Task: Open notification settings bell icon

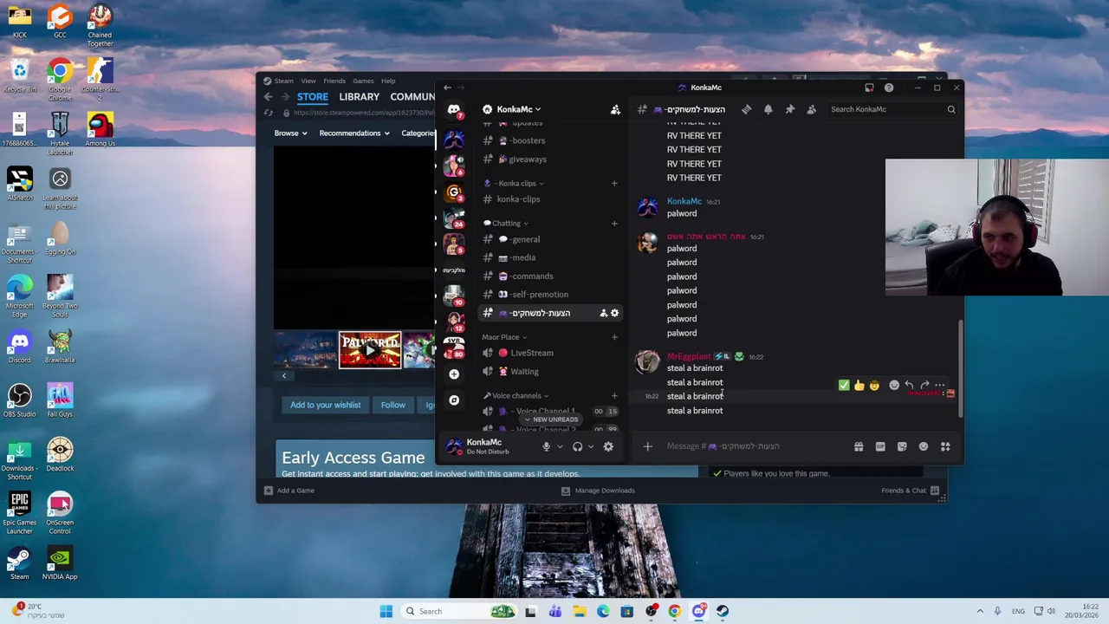Action: pyautogui.click(x=768, y=109)
